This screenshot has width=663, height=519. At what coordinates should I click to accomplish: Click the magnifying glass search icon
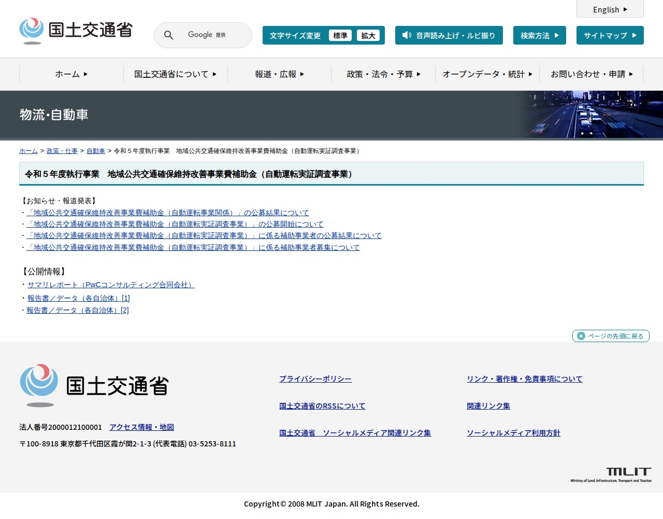pos(168,35)
